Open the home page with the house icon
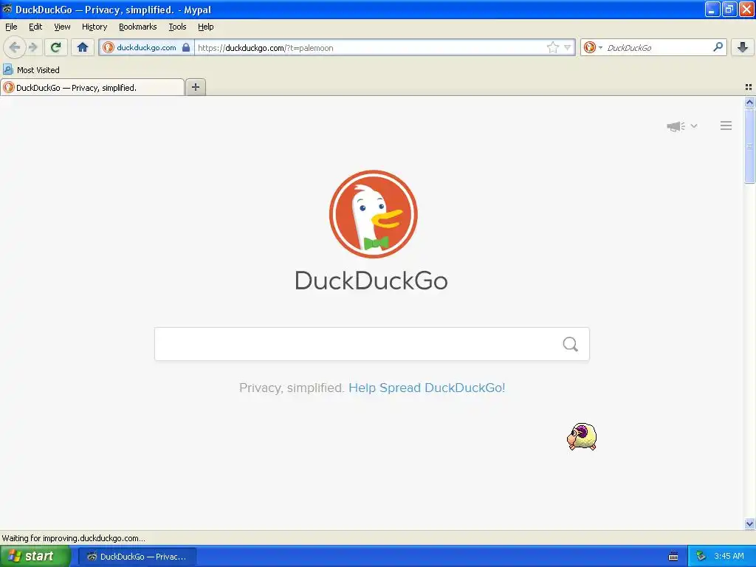The width and height of the screenshot is (756, 567). point(83,47)
